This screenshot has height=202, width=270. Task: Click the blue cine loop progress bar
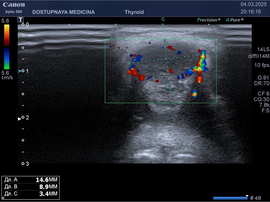pyautogui.click(x=230, y=198)
